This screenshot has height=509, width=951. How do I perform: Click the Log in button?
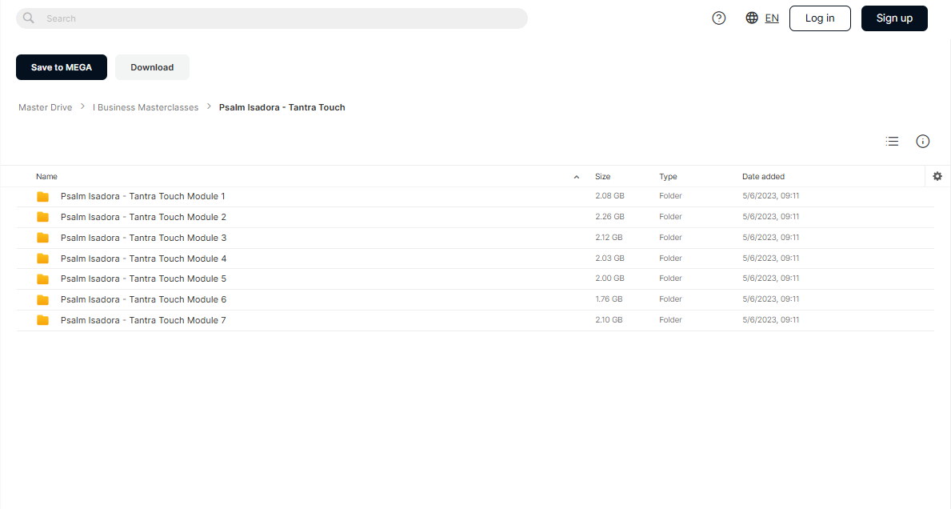click(x=819, y=18)
